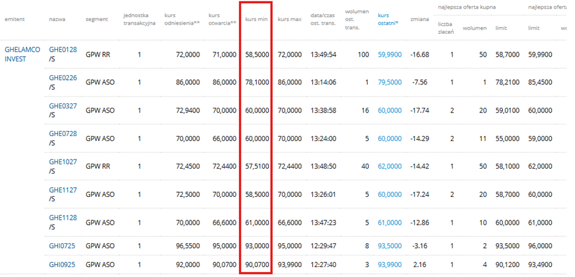Image resolution: width=575 pixels, height=277 pixels.
Task: Click last price 93,9900 for GHI0925
Action: click(389, 265)
